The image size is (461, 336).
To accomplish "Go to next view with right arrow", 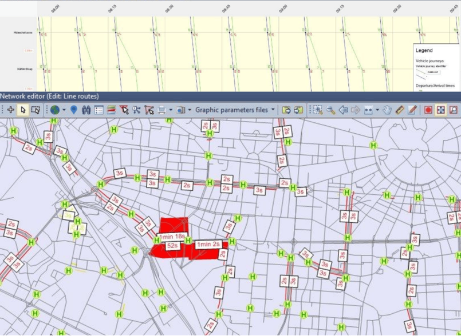I will point(356,110).
